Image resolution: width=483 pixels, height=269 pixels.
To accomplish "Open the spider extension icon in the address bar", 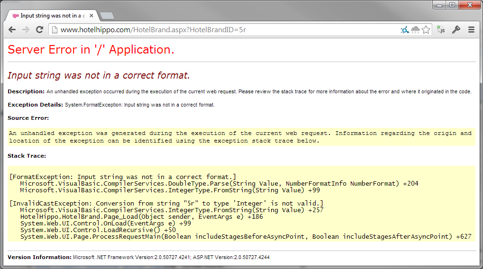I will (405, 30).
